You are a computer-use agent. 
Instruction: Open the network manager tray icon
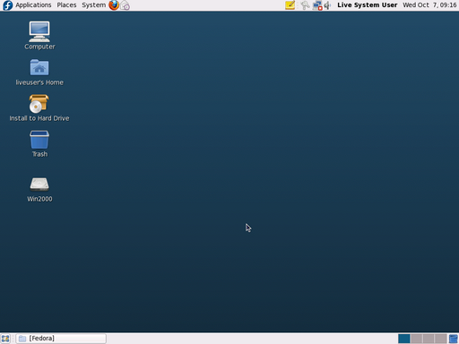(317, 5)
